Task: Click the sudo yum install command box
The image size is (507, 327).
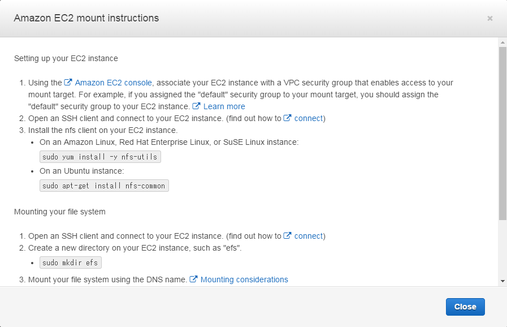Action: coord(100,157)
